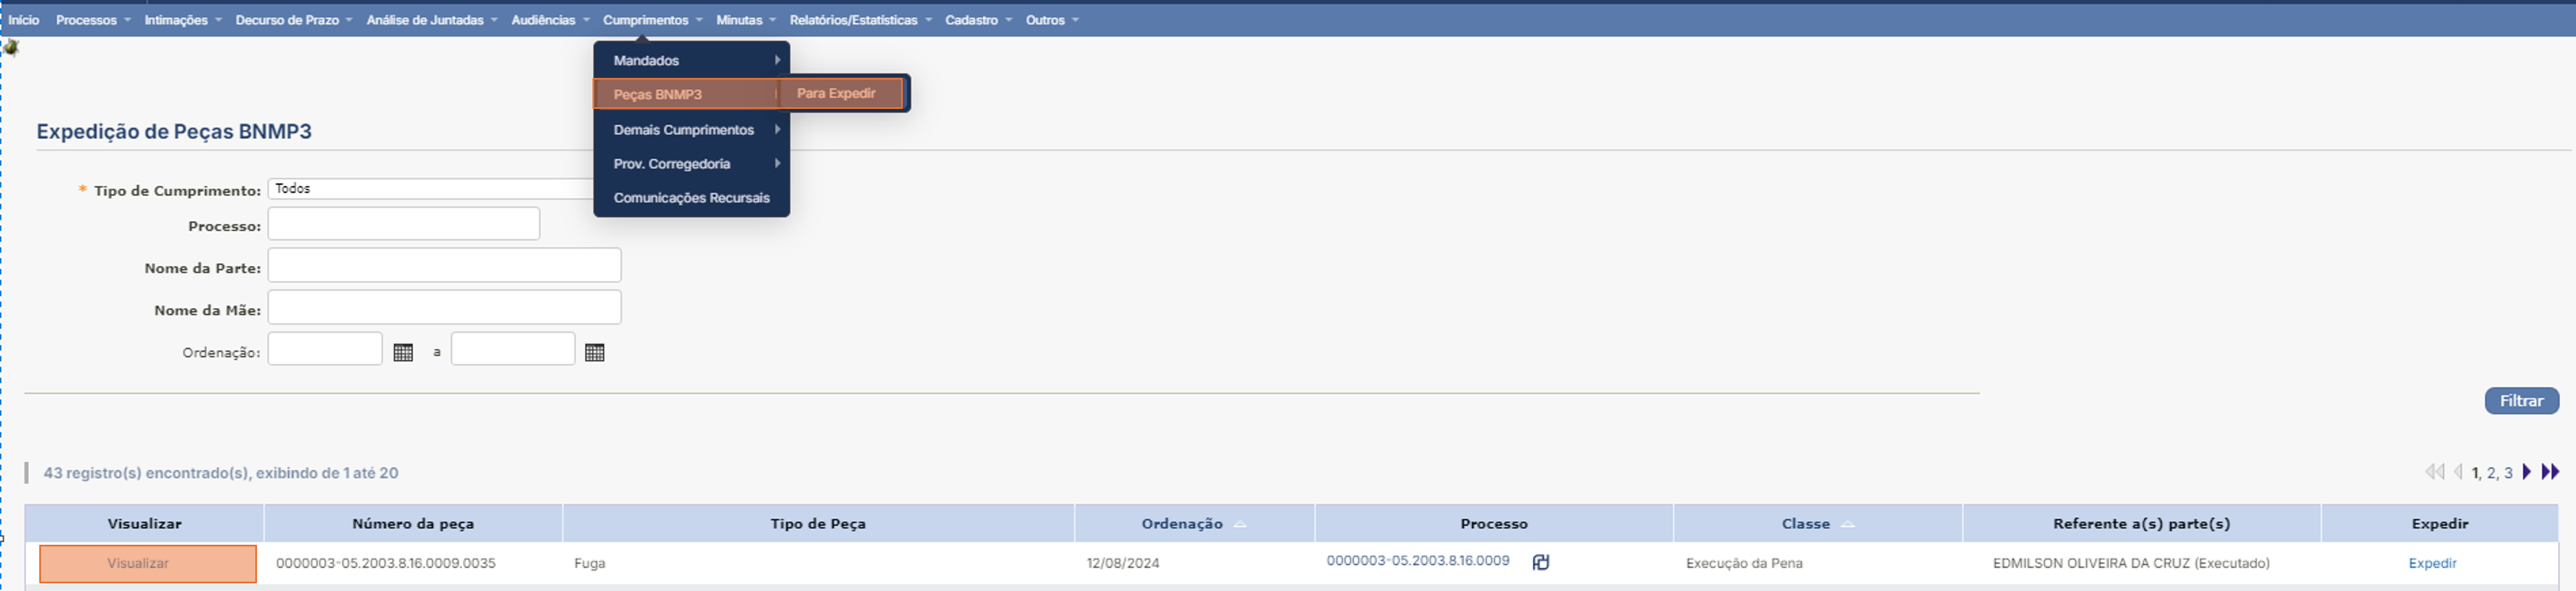Screen dimensions: 2576x591
Task: Open the Ordenação start date calendar icon
Action: click(403, 352)
